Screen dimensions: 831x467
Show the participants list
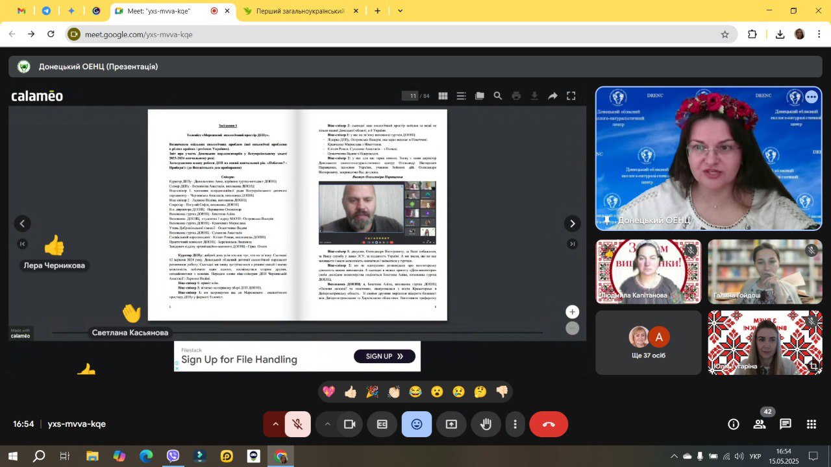(x=759, y=424)
